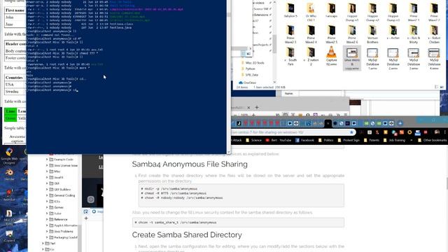Select SPR_Data folder in Explorer sidebar
The image size is (448, 252).
(250, 75)
